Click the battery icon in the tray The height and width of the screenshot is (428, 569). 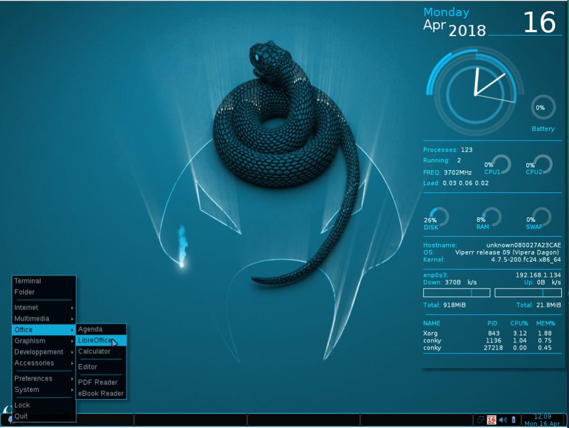(x=513, y=420)
